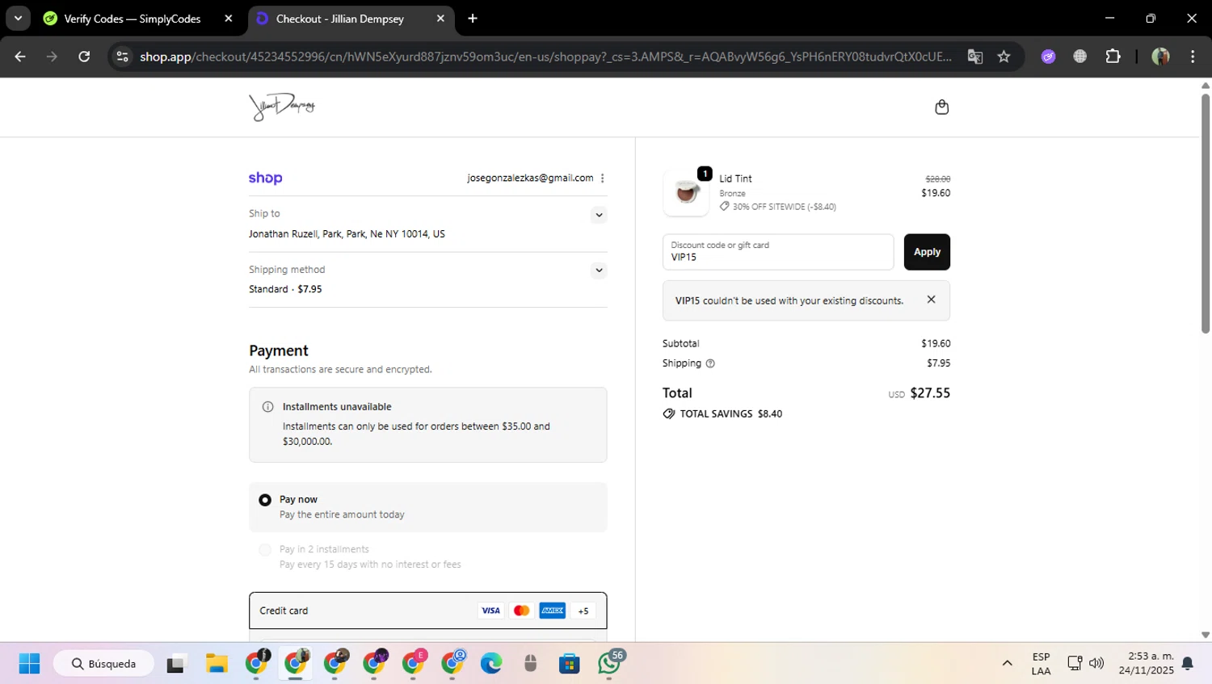Click the globe extension icon in toolbar
1212x684 pixels.
pyautogui.click(x=1080, y=57)
